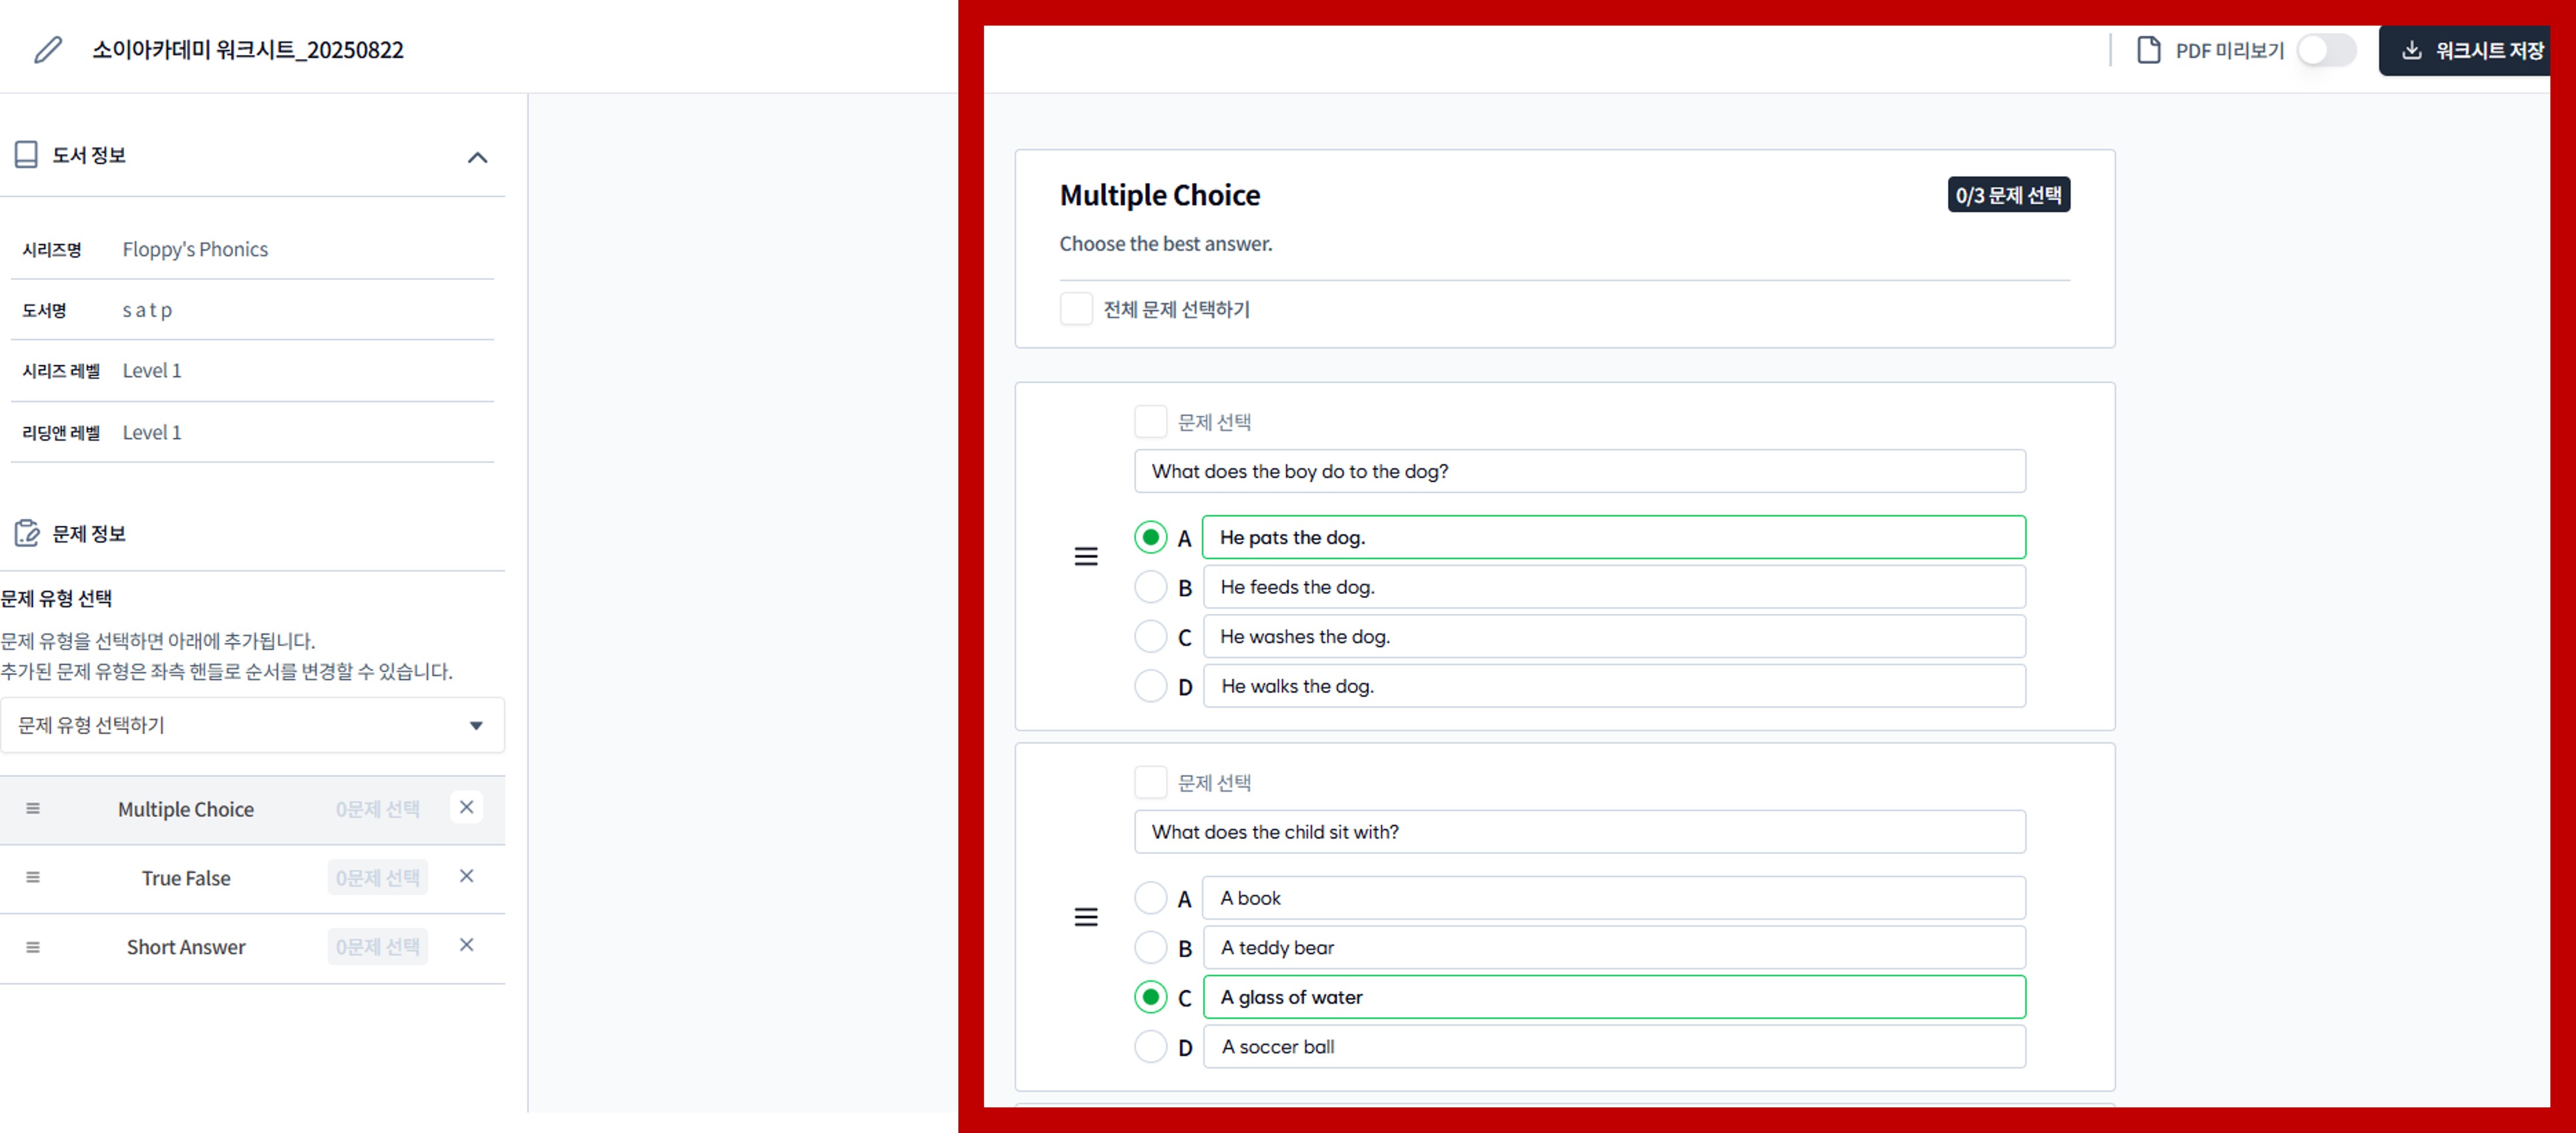This screenshot has height=1133, width=2576.
Task: Collapse the 도서 정보 section chevron
Action: tap(477, 157)
